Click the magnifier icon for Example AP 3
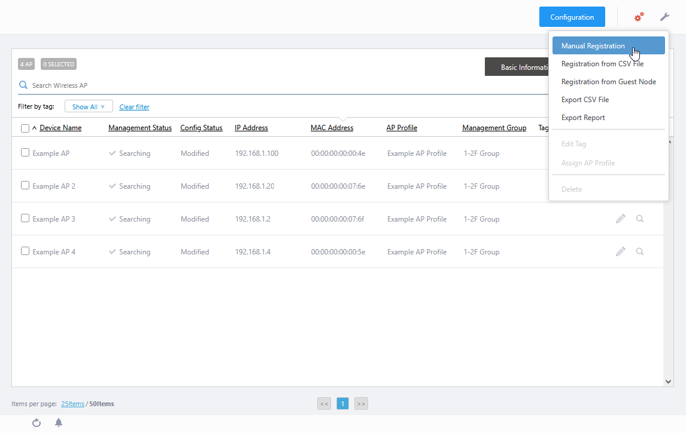686x433 pixels. click(x=640, y=219)
